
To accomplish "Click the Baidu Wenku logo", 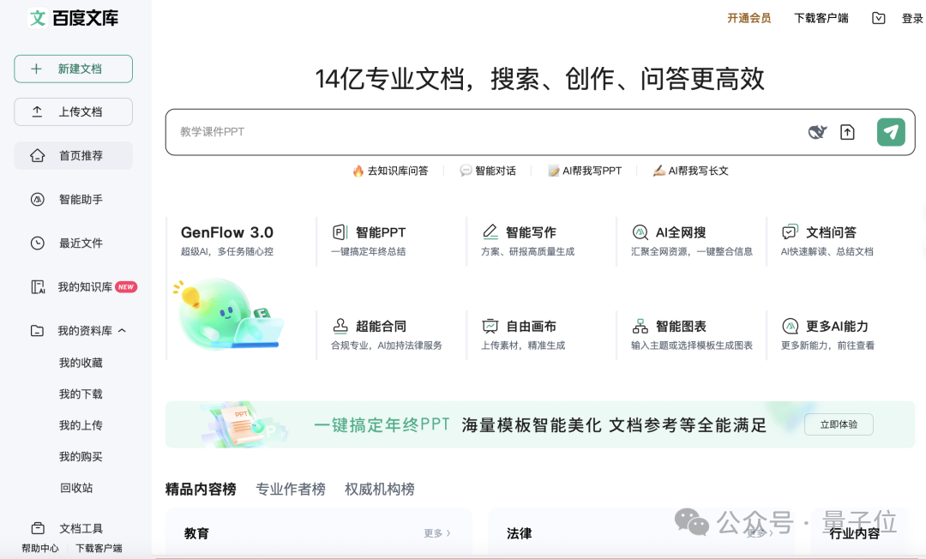I will point(73,18).
